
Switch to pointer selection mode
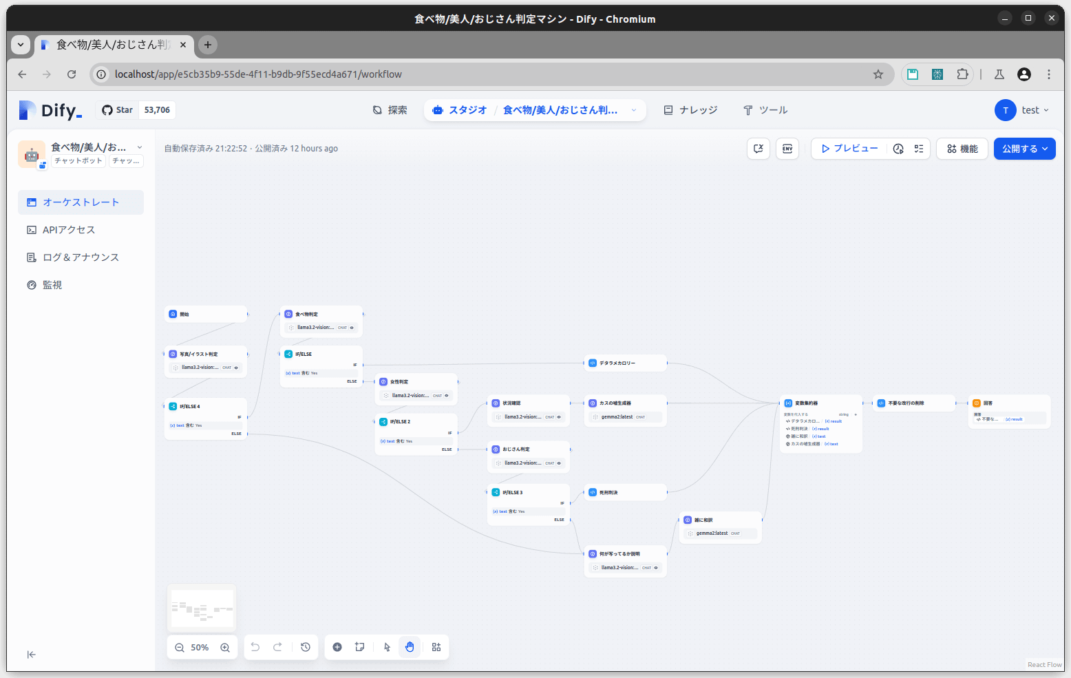(x=387, y=647)
